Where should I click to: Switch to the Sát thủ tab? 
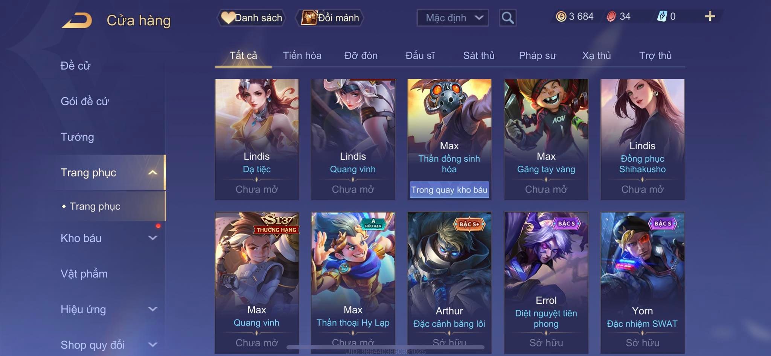point(478,56)
